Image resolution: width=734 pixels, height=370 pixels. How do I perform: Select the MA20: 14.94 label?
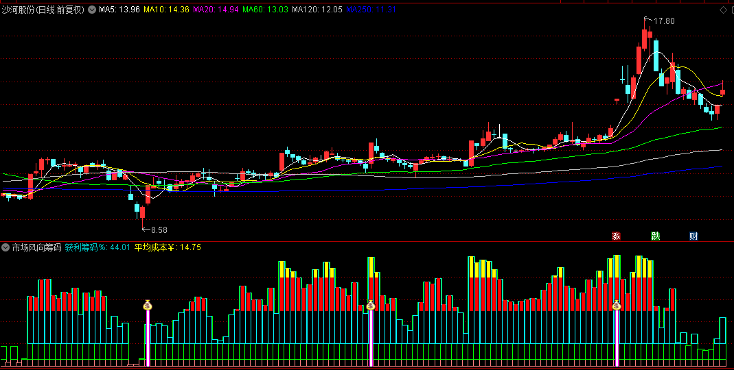pyautogui.click(x=216, y=10)
